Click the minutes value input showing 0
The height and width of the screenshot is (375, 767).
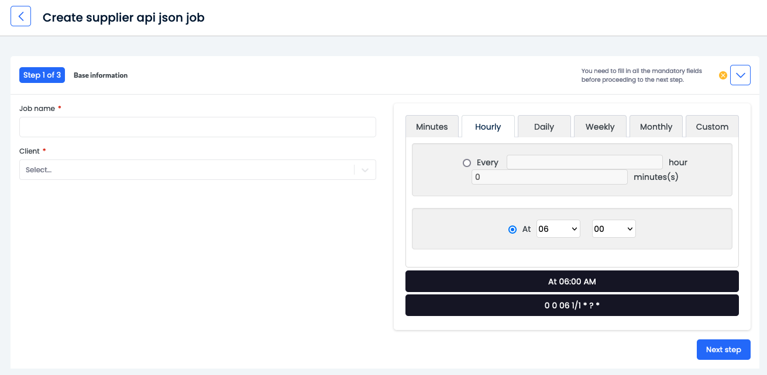click(x=549, y=176)
